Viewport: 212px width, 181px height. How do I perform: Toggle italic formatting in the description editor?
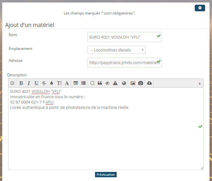coord(29,83)
